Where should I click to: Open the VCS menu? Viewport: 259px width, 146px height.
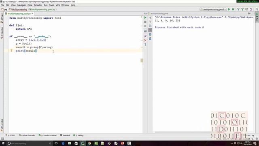pyautogui.click(x=57, y=5)
